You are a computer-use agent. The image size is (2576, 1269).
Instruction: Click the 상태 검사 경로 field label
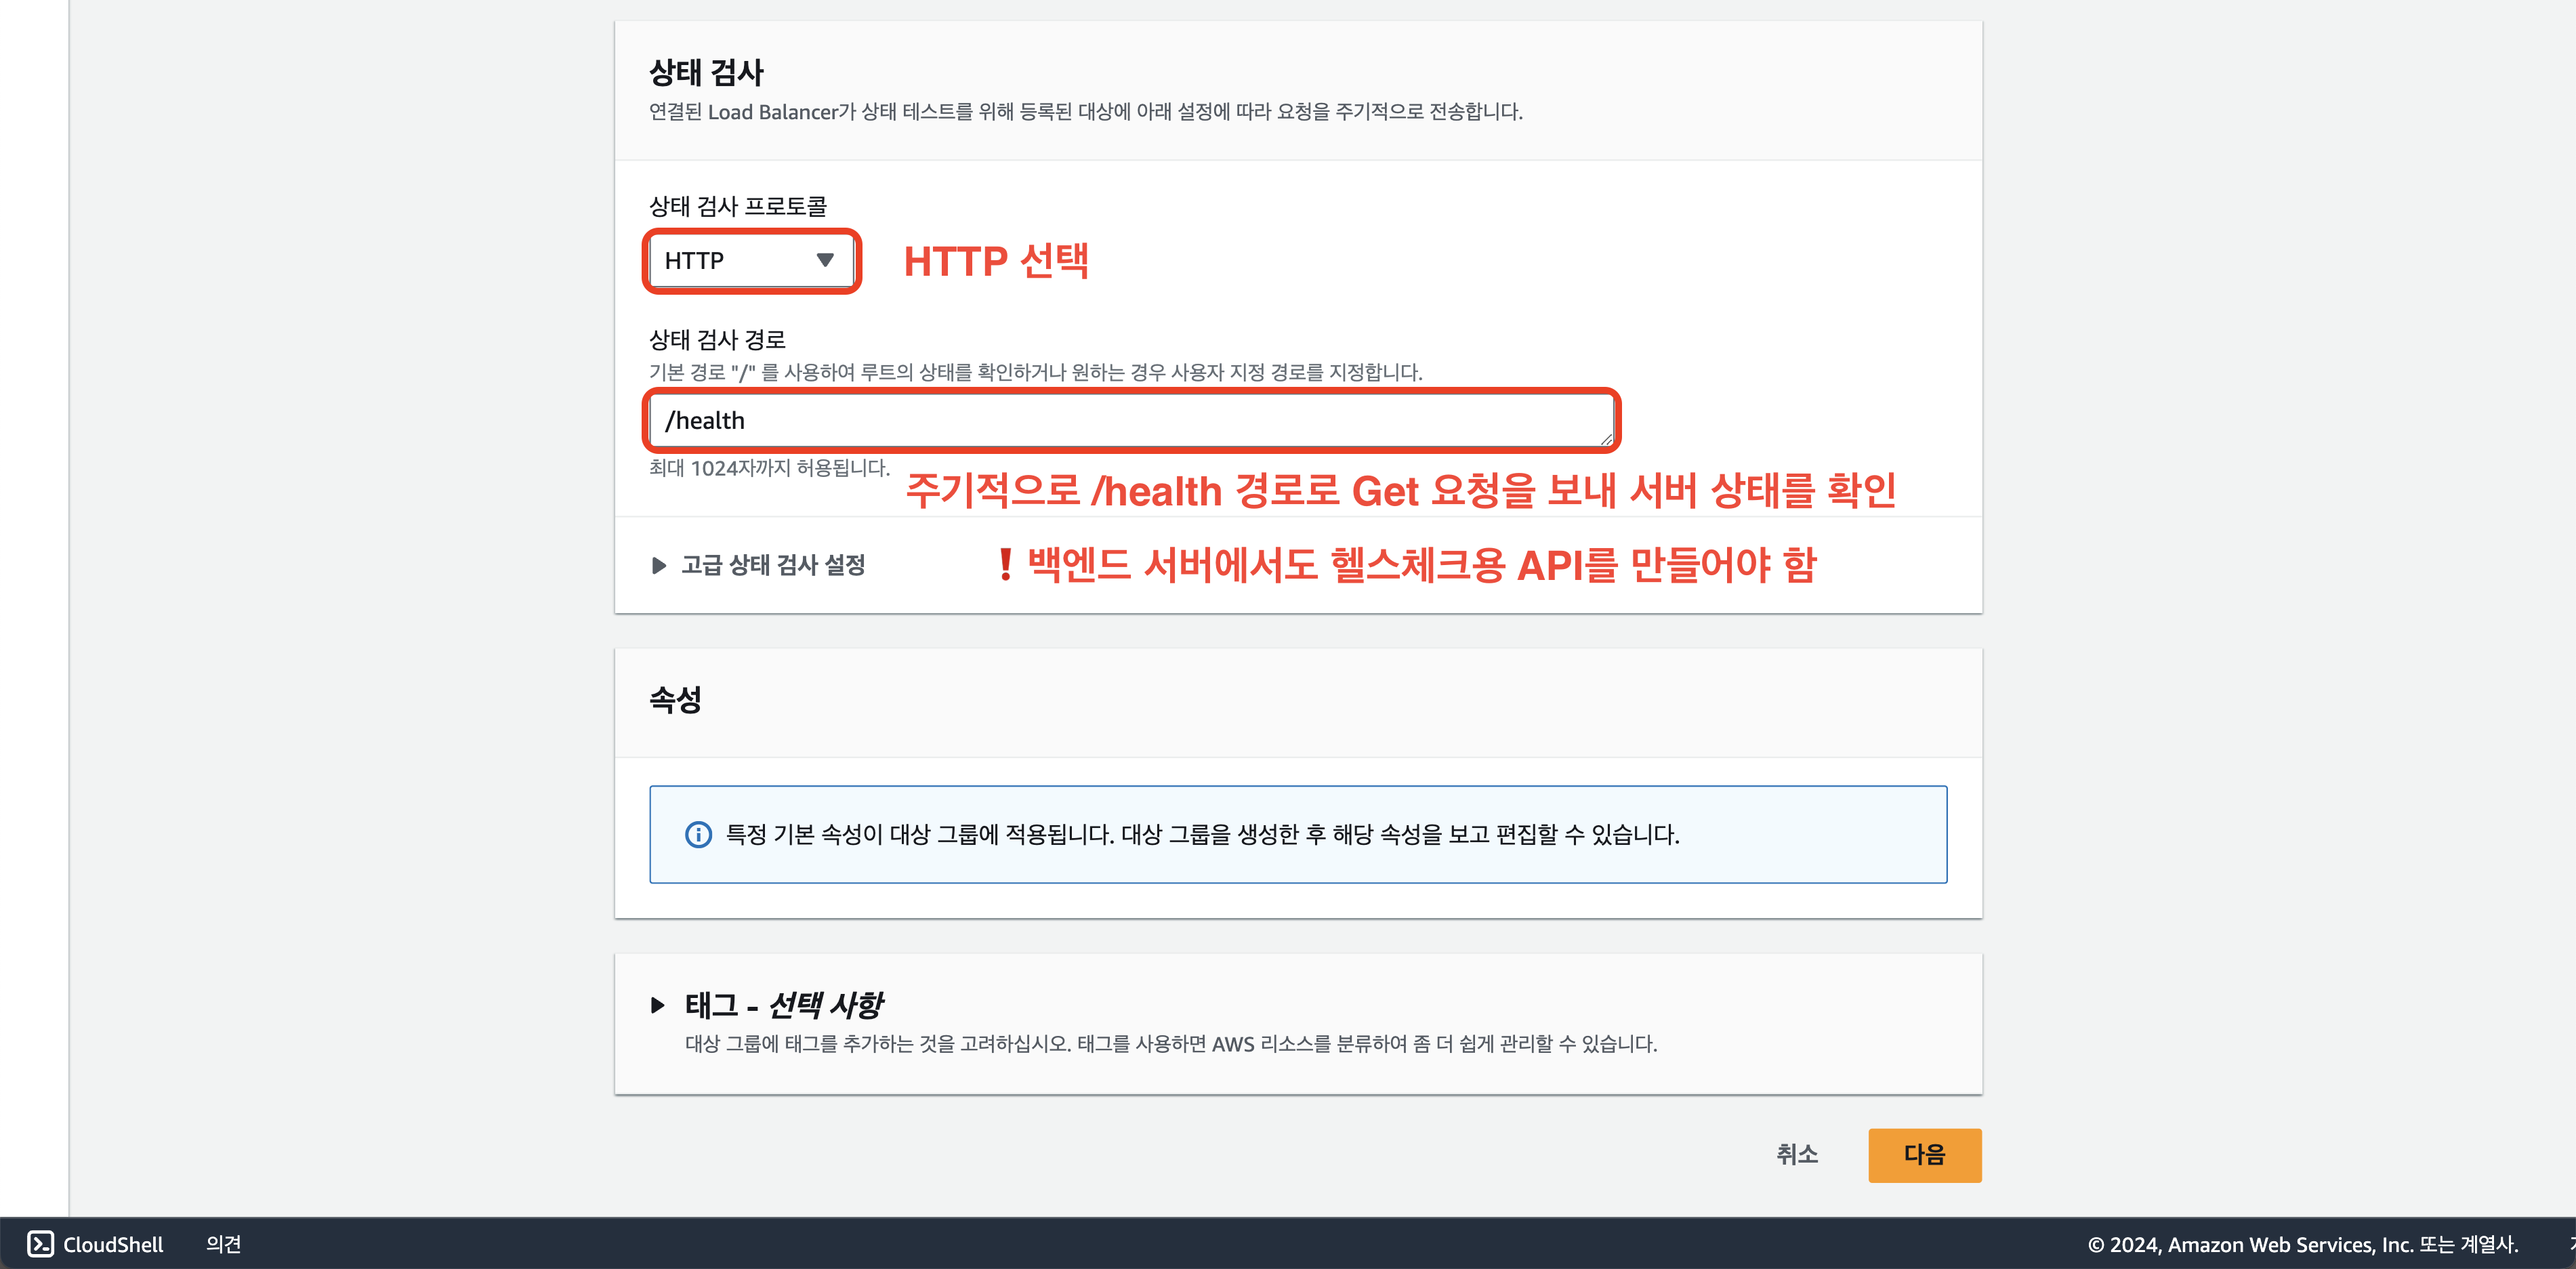(x=717, y=339)
